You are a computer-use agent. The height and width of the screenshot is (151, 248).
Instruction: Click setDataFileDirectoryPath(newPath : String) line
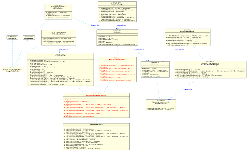192,77
